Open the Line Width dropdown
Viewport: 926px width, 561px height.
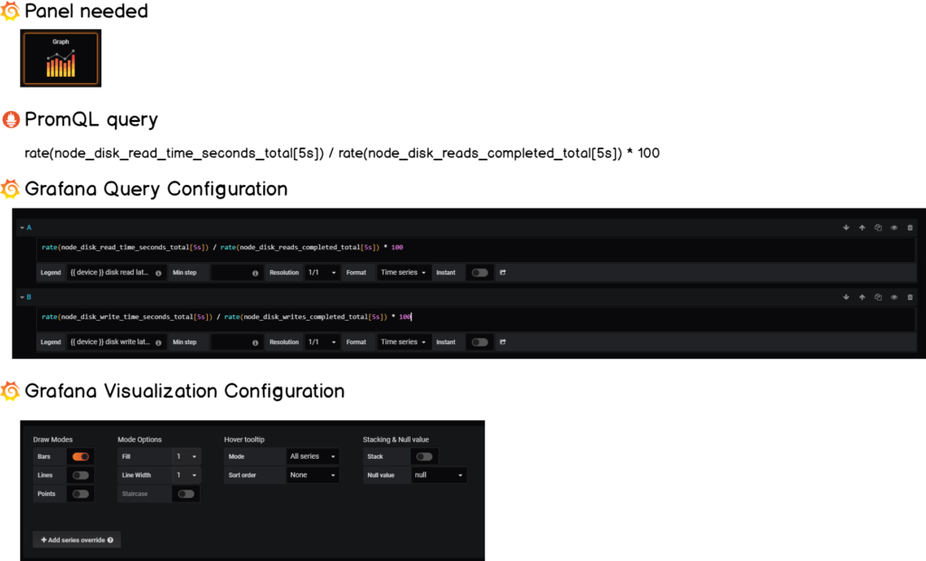186,475
